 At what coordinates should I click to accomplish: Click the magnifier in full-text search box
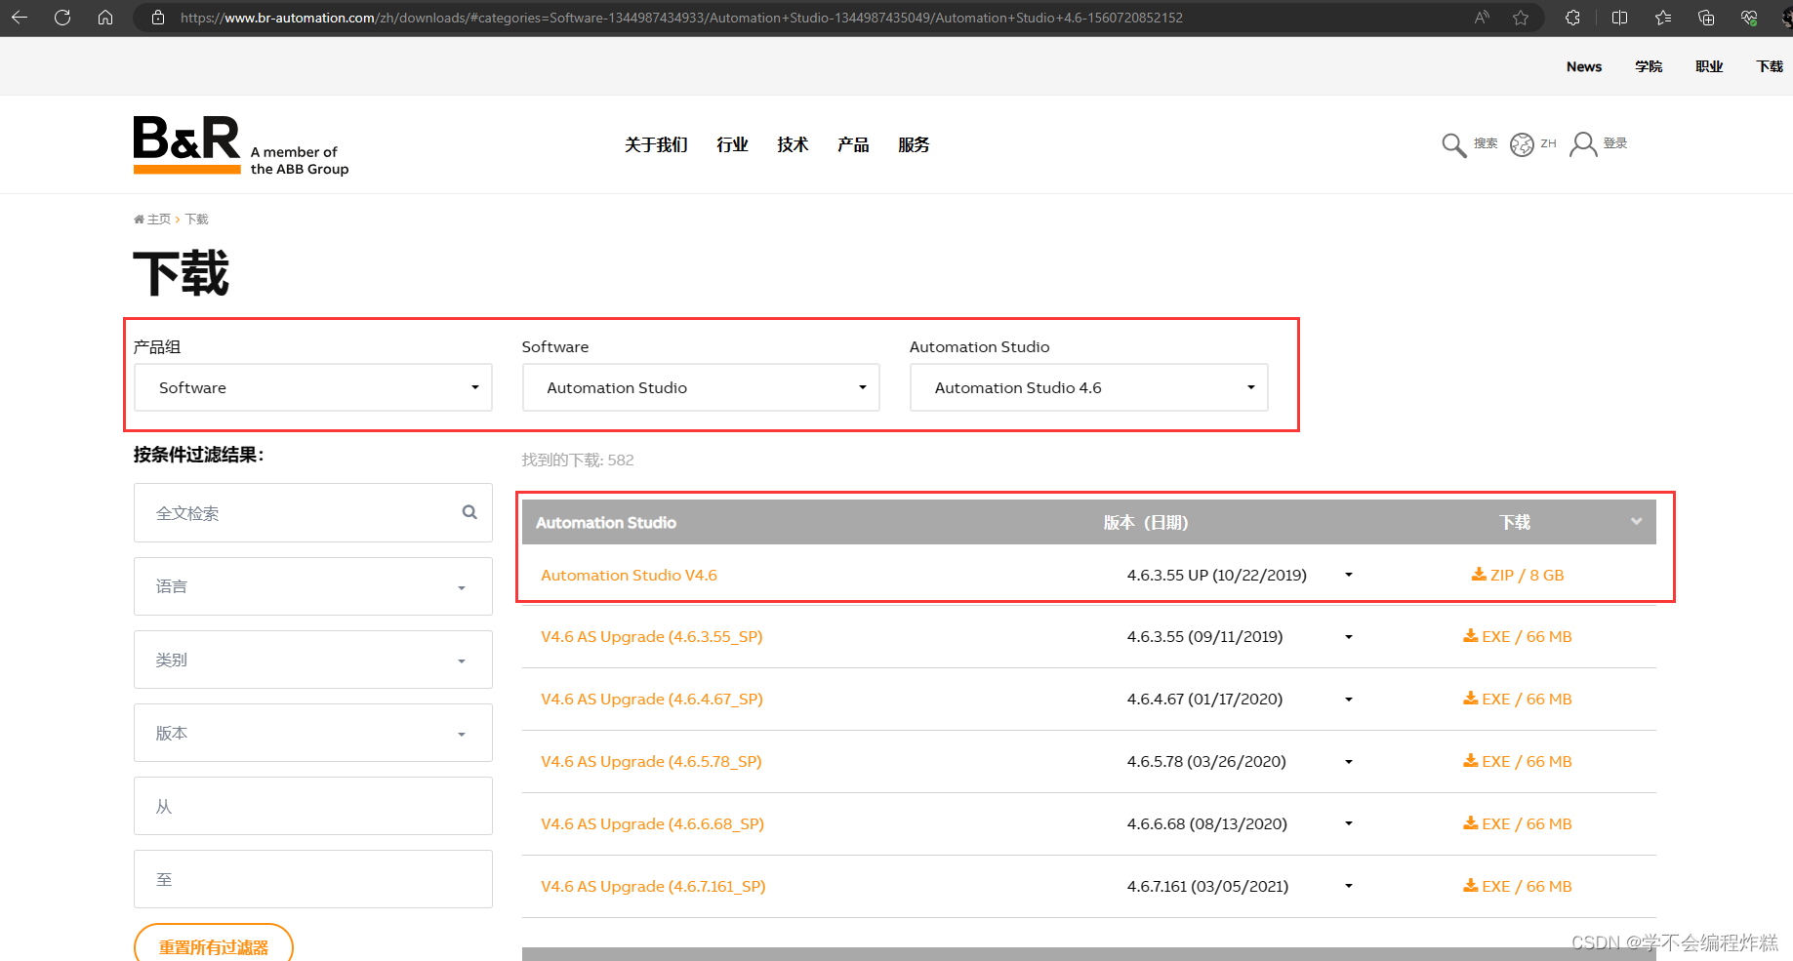pyautogui.click(x=469, y=512)
